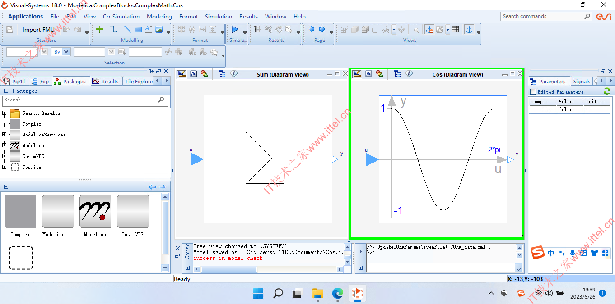615x304 pixels.
Task: Click the Save icon in Standard toolbar
Action: click(10, 29)
